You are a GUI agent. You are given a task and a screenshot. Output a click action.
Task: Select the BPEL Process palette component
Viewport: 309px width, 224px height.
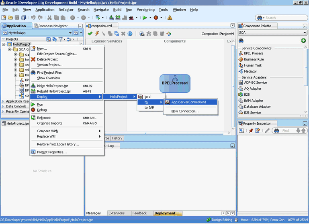click(253, 53)
